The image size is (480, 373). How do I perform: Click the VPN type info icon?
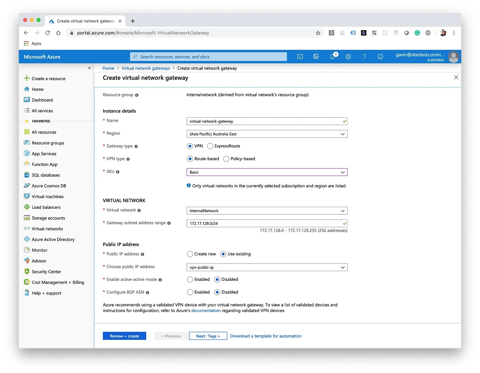click(128, 159)
